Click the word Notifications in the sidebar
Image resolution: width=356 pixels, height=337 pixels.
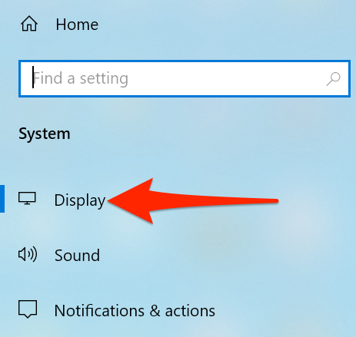coord(99,311)
